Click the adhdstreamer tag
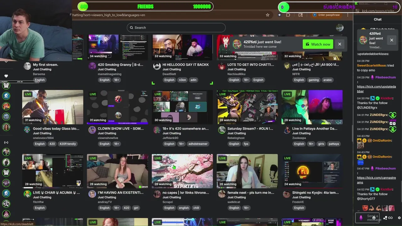Screen dimensions: 402x226 (198, 144)
